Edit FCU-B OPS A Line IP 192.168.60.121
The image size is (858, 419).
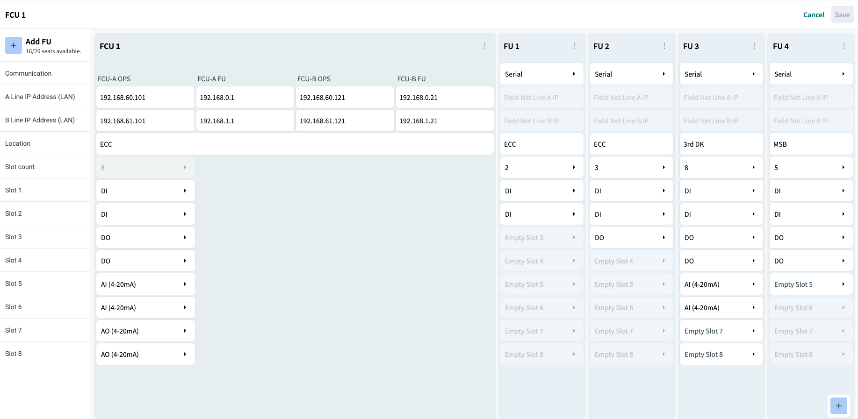click(x=345, y=97)
